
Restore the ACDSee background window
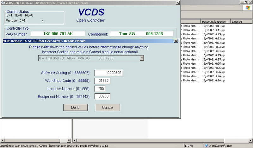point(246,2)
